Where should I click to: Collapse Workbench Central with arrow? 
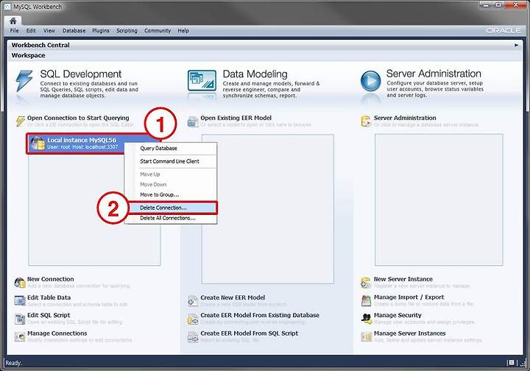(x=516, y=45)
